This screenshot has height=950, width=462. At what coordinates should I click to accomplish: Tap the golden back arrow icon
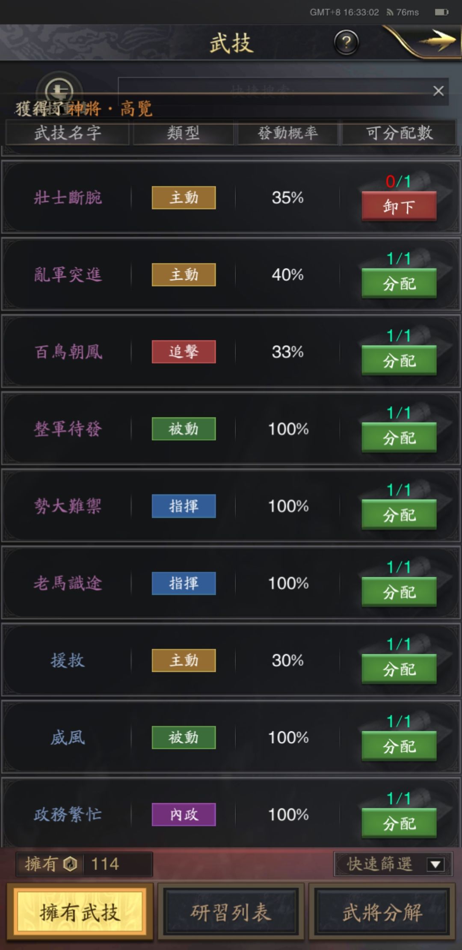tap(436, 41)
